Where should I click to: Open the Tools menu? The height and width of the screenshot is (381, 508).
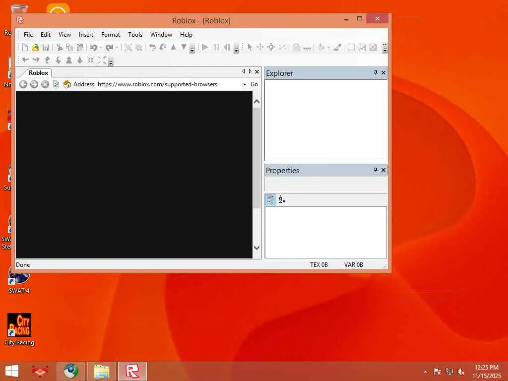coord(135,35)
